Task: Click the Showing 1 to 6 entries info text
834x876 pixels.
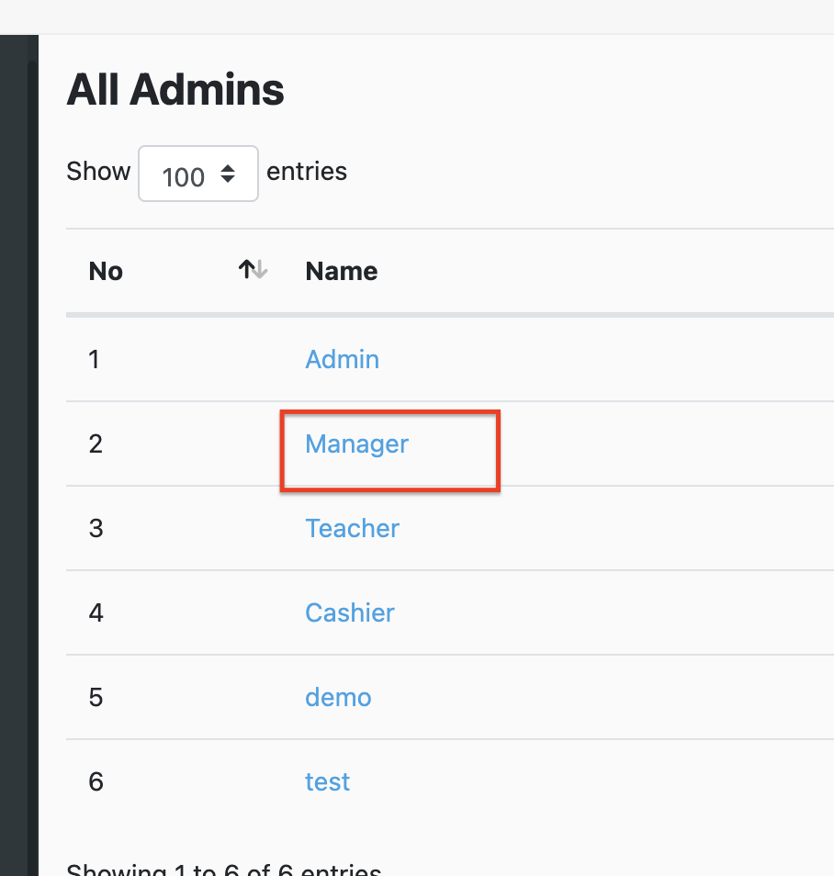Action: pos(223,870)
